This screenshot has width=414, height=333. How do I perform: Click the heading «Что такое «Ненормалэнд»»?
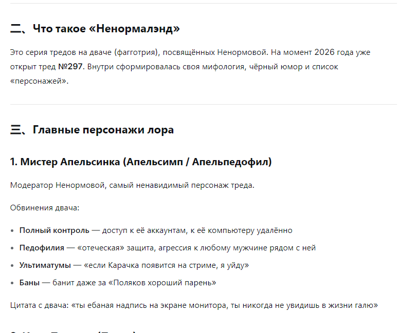pyautogui.click(x=106, y=29)
